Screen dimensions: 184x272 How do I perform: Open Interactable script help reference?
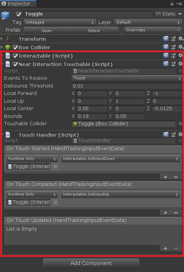pyautogui.click(x=165, y=56)
